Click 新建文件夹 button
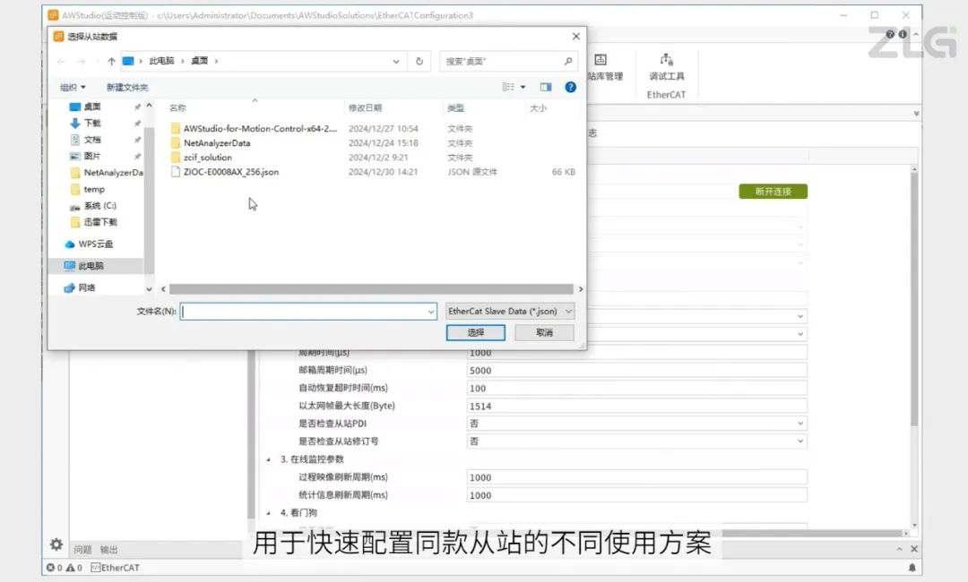The image size is (968, 582). (x=127, y=88)
